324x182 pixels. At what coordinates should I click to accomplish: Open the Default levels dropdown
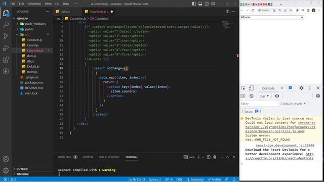tap(294, 104)
